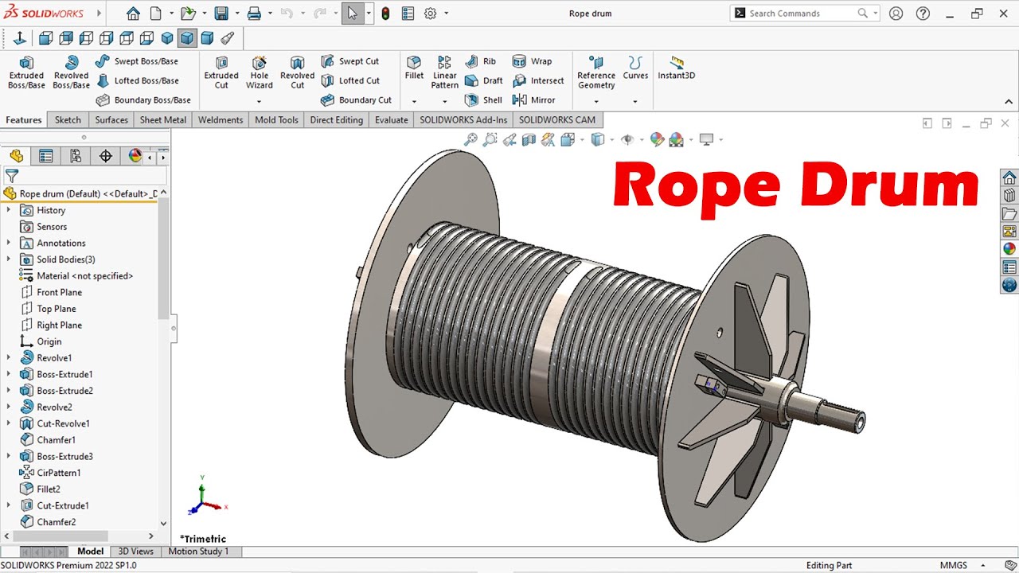The image size is (1019, 573).
Task: Select the CirPattern1 feature
Action: (50, 473)
